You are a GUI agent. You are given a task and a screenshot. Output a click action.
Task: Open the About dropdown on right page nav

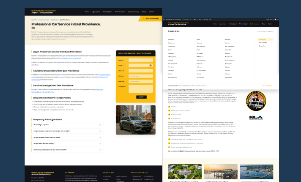tap(264, 24)
